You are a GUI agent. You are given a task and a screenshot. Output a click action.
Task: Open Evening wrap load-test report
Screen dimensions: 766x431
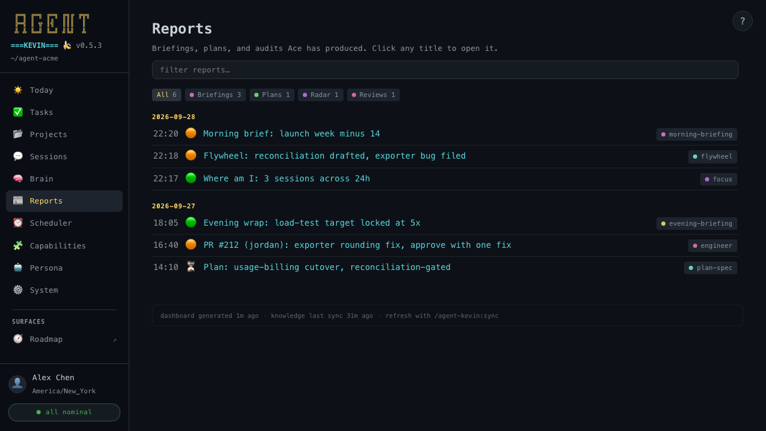point(312,223)
